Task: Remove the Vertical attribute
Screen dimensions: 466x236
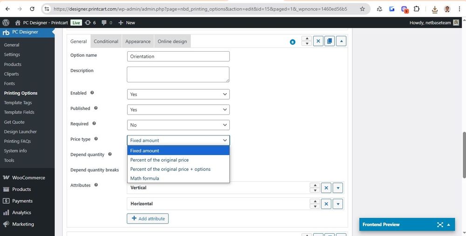Action: click(326, 188)
